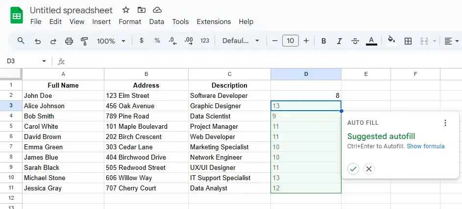The width and height of the screenshot is (462, 209).
Task: Open the fill color picker
Action: 391,41
